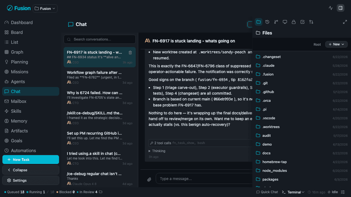Open the pull request icon in side panel
Image resolution: width=351 pixels, height=197 pixels.
(x=311, y=22)
